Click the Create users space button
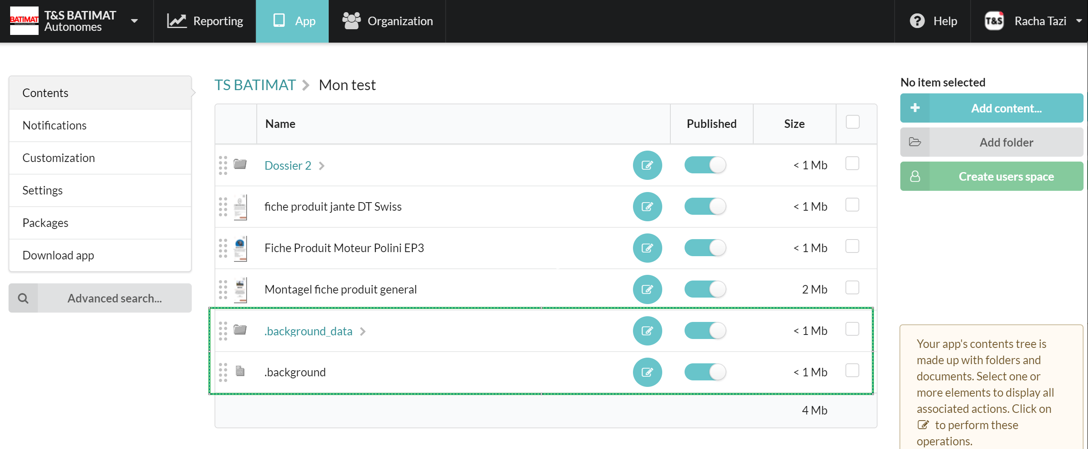1088x449 pixels. click(991, 176)
